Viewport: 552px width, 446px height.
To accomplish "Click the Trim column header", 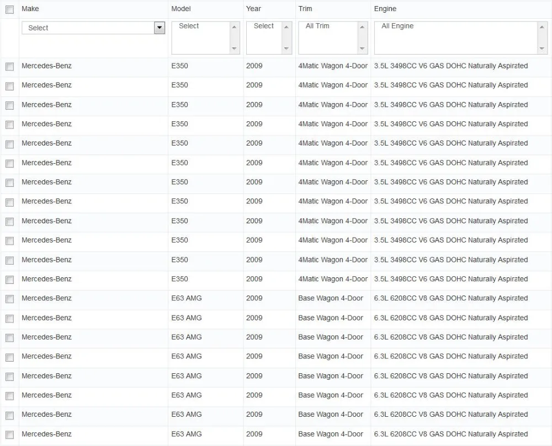I will coord(305,9).
